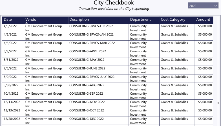This screenshot has height=126, width=221.
Task: Click the table vertical scrollbar thumb
Action: click(x=218, y=103)
